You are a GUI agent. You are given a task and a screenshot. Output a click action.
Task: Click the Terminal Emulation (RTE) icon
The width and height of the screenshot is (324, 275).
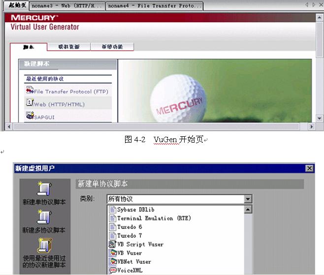(x=112, y=218)
